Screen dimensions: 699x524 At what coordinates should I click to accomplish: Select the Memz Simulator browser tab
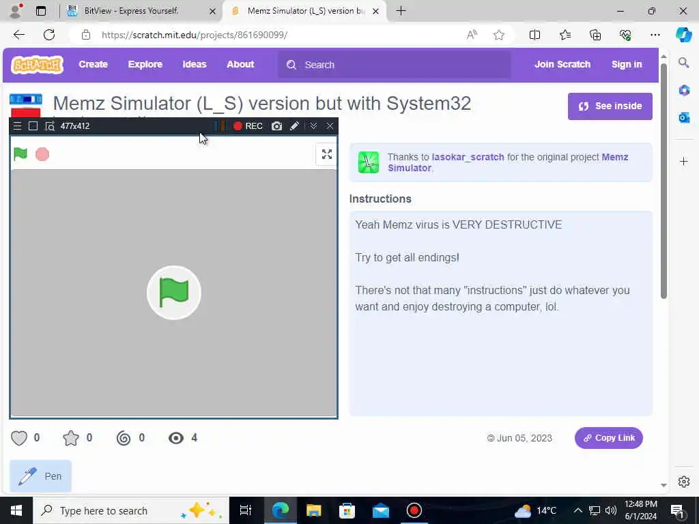pyautogui.click(x=303, y=11)
